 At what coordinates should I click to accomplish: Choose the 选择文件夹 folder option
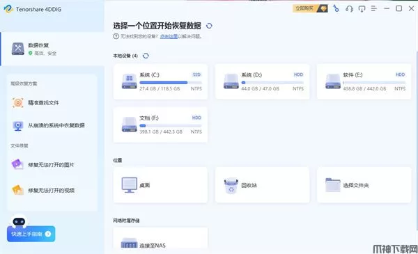pyautogui.click(x=364, y=185)
